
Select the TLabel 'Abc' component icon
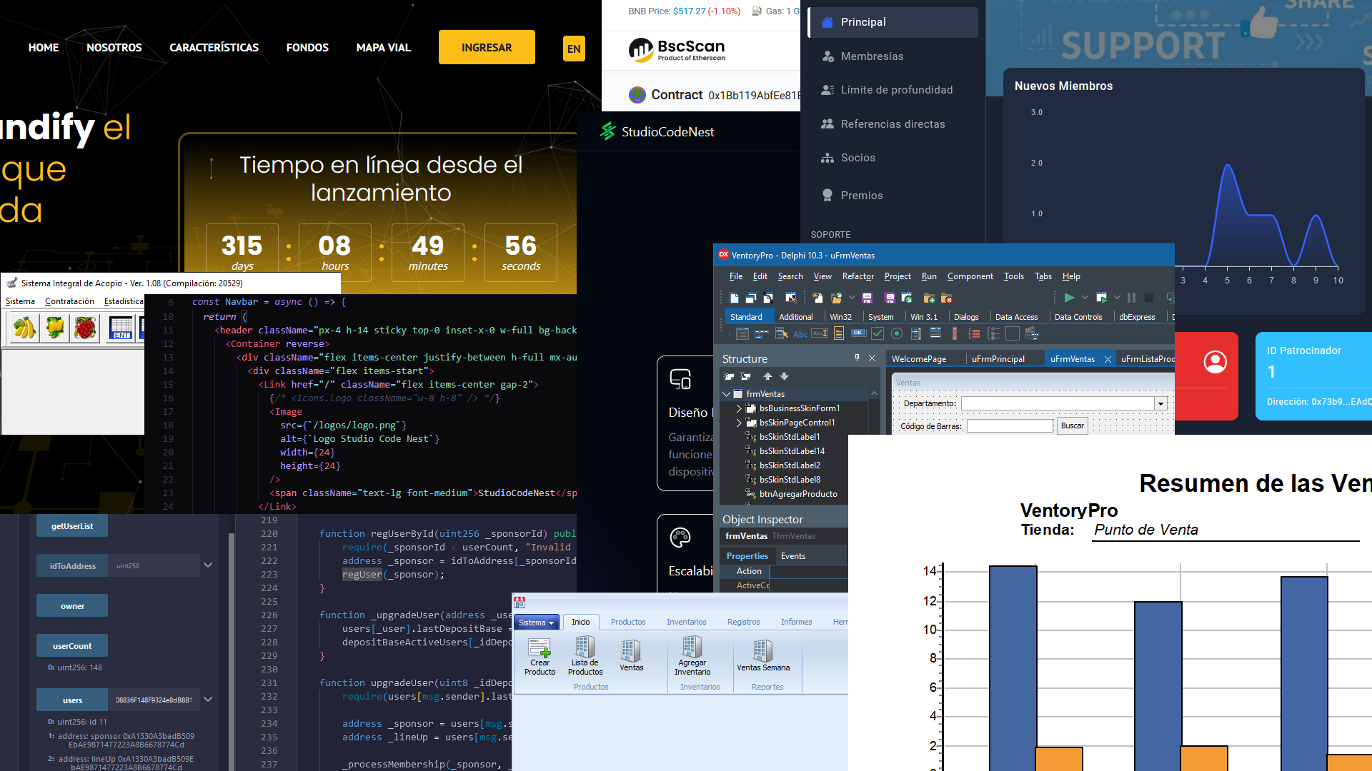click(800, 334)
